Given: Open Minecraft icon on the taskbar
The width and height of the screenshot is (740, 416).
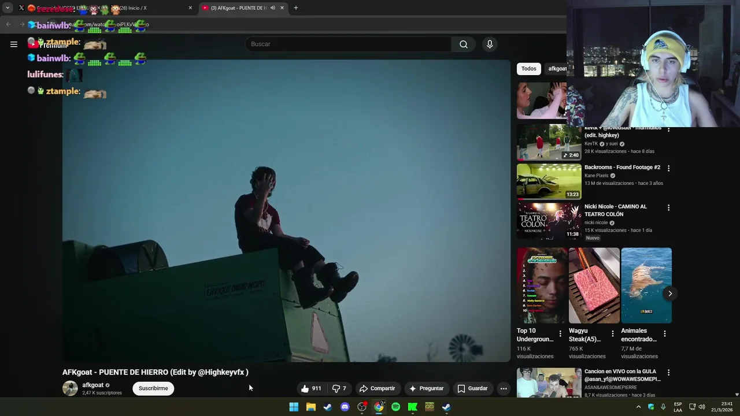Looking at the screenshot, I should coord(430,407).
